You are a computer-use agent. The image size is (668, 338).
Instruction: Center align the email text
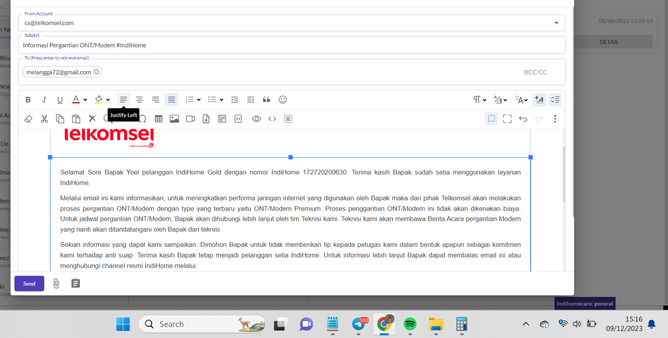[x=139, y=100]
